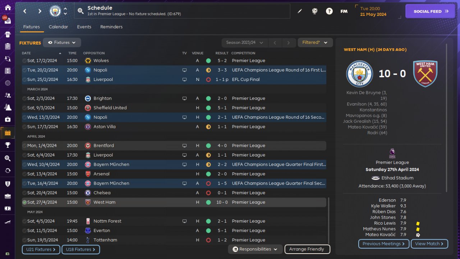This screenshot has height=259, width=460.
Task: Click the help question mark icon
Action: 329,11
